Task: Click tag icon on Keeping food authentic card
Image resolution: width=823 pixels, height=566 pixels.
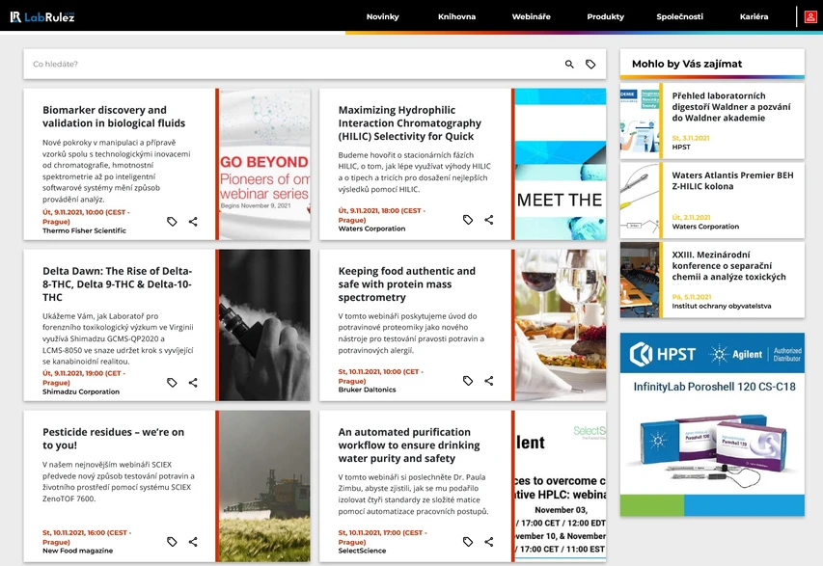Action: (x=468, y=380)
